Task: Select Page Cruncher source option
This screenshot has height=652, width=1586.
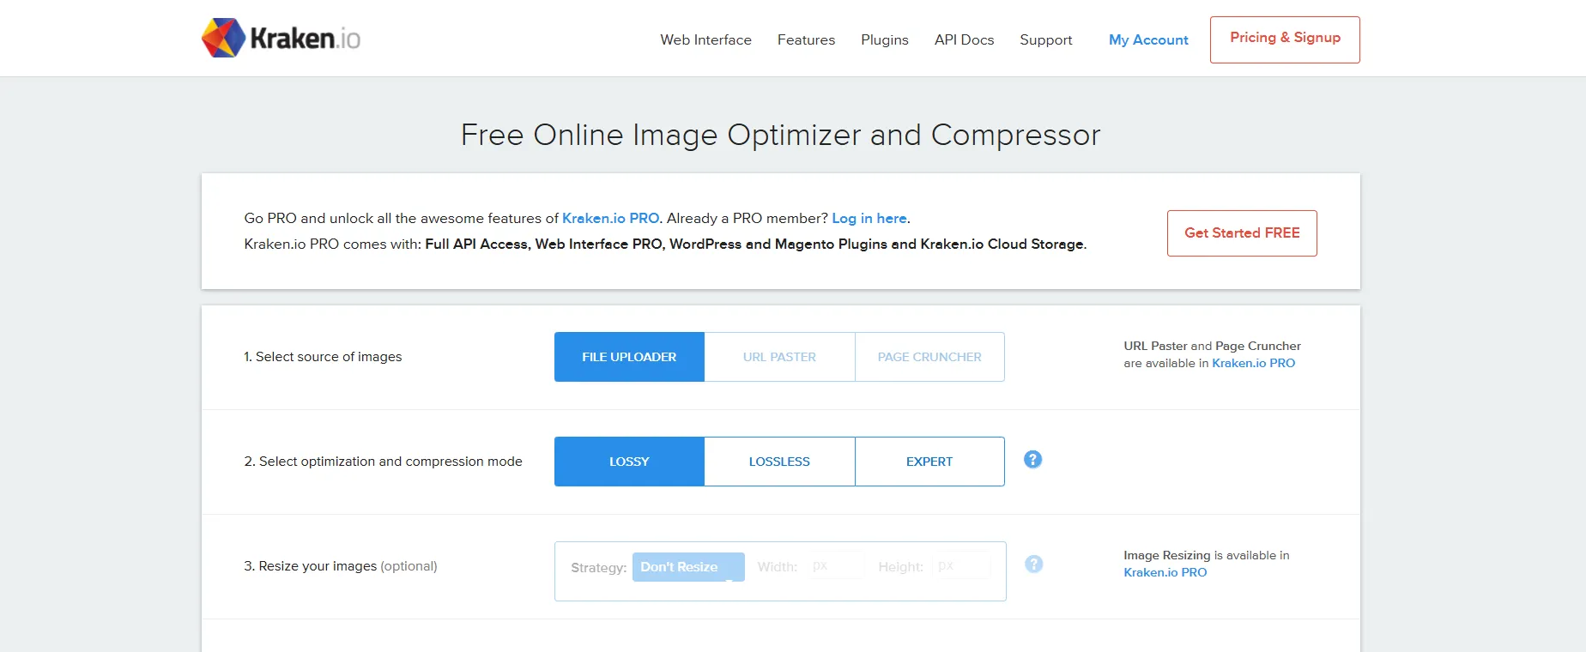Action: tap(929, 357)
